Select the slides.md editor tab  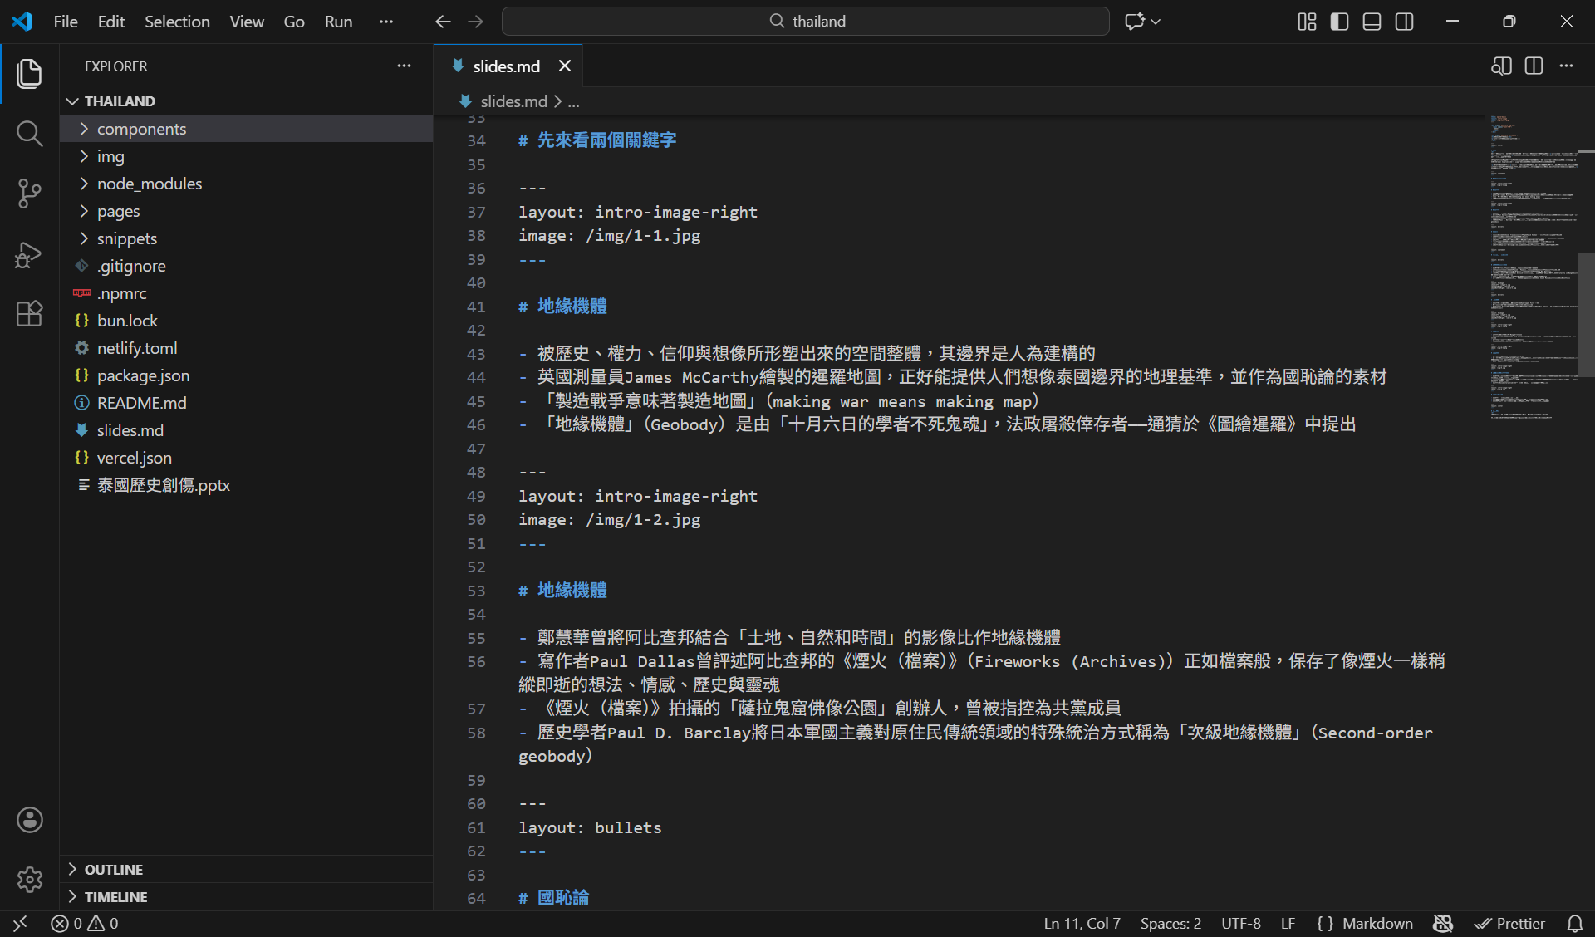[x=506, y=66]
